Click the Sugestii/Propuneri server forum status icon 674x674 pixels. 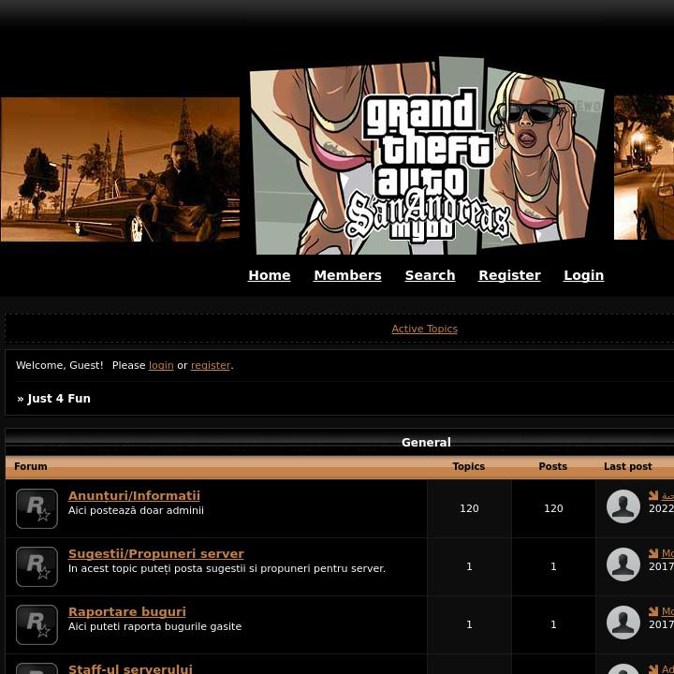pyautogui.click(x=37, y=566)
